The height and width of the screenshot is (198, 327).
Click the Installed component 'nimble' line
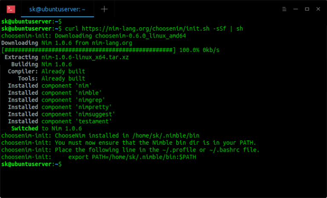[55, 93]
